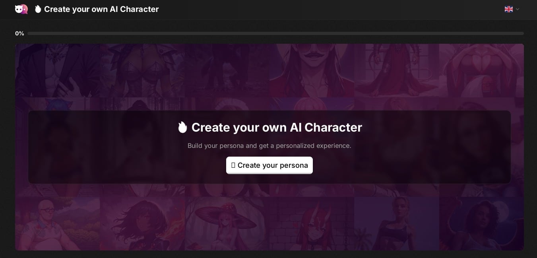This screenshot has width=537, height=258.
Task: Click thumbnail of blonde woman in sportswear
Action: [x=397, y=223]
